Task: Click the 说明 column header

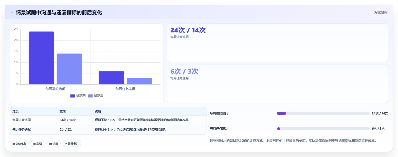Action: (98, 111)
